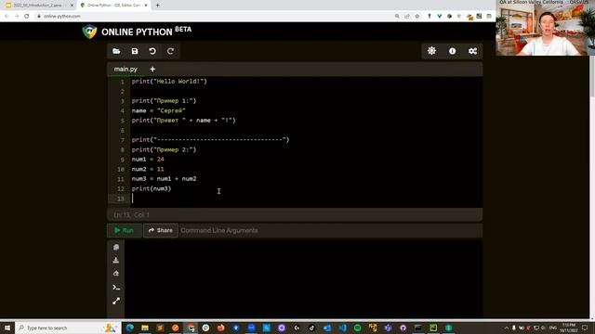Open the info circle icon
Screen dimensions: 595x334
pos(453,51)
